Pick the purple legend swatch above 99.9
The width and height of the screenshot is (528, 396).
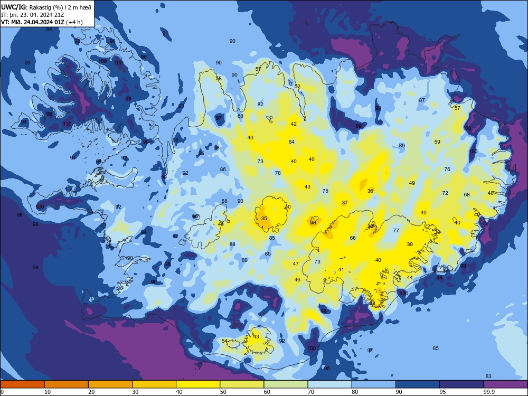tap(505, 384)
